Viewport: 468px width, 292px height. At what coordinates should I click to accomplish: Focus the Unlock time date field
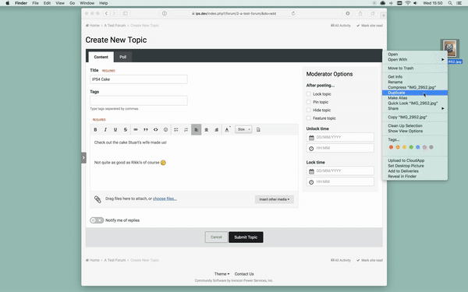click(x=340, y=137)
